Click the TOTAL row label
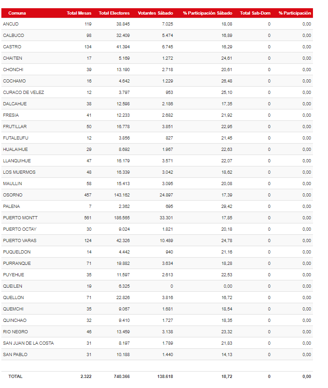This screenshot has height=388, width=328. [15, 376]
